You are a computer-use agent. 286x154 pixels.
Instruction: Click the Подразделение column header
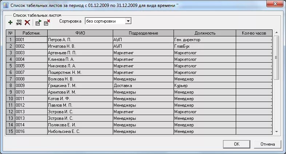[143, 33]
